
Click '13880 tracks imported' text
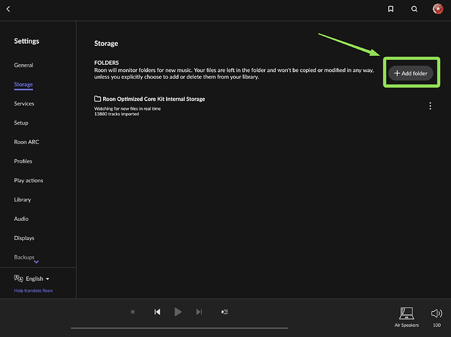(x=117, y=114)
